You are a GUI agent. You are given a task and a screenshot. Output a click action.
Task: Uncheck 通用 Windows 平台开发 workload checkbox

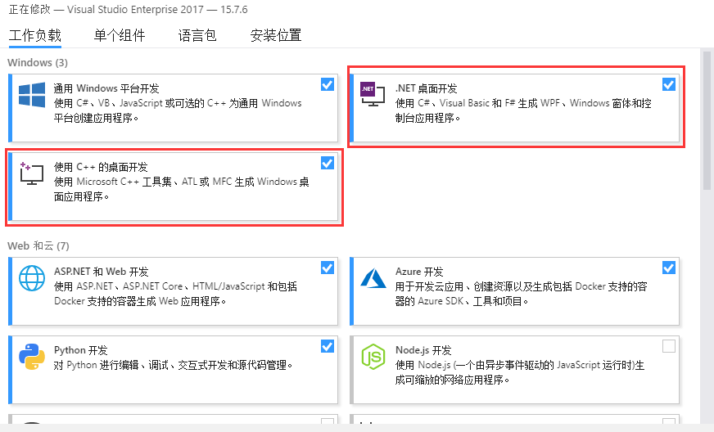(x=328, y=84)
